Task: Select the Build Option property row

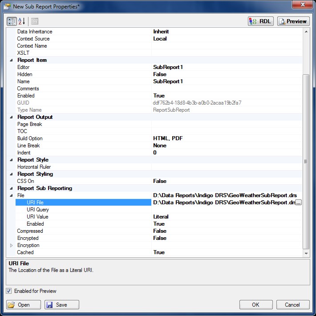Action: (30, 138)
